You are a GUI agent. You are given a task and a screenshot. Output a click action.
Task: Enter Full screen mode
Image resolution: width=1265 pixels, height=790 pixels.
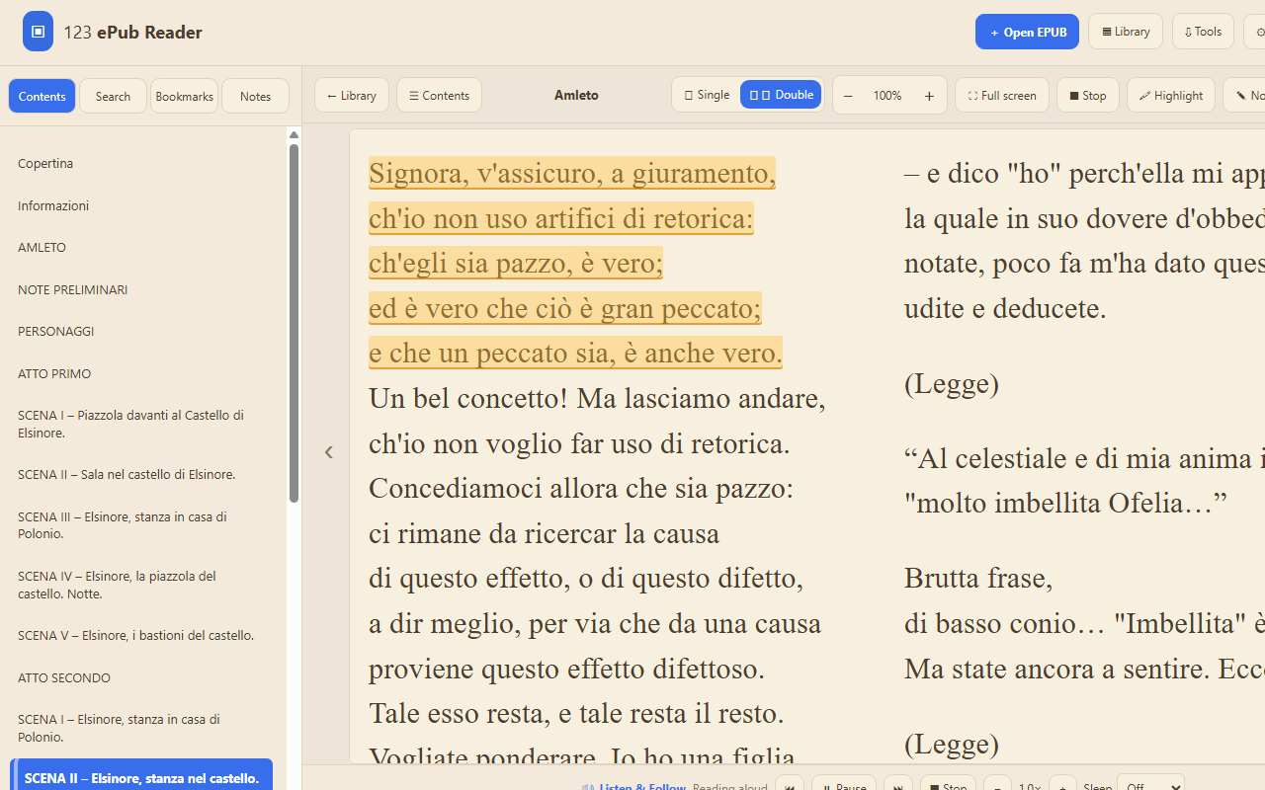point(1002,95)
